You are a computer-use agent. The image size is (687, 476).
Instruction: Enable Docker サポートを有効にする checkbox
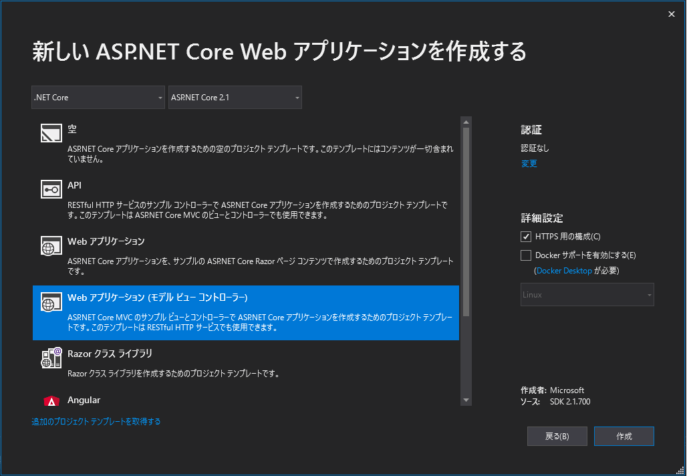pos(526,255)
